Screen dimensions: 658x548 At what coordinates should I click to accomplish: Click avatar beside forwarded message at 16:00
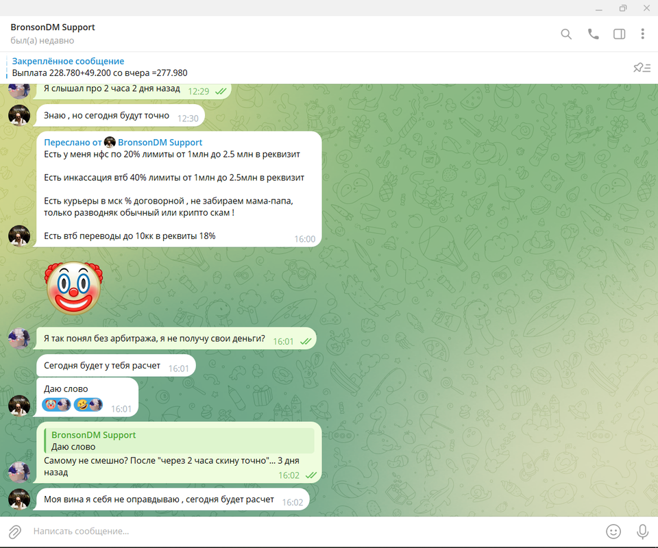(x=19, y=236)
